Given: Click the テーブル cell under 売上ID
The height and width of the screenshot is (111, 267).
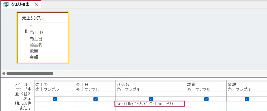Looking at the screenshot, I should 55,89.
